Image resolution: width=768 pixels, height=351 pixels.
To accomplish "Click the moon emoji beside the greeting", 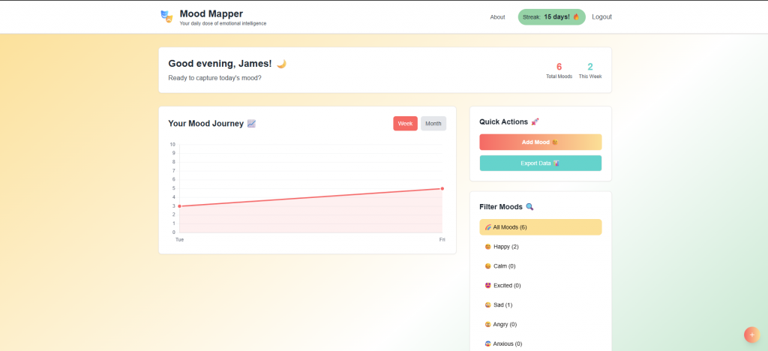I will point(281,64).
